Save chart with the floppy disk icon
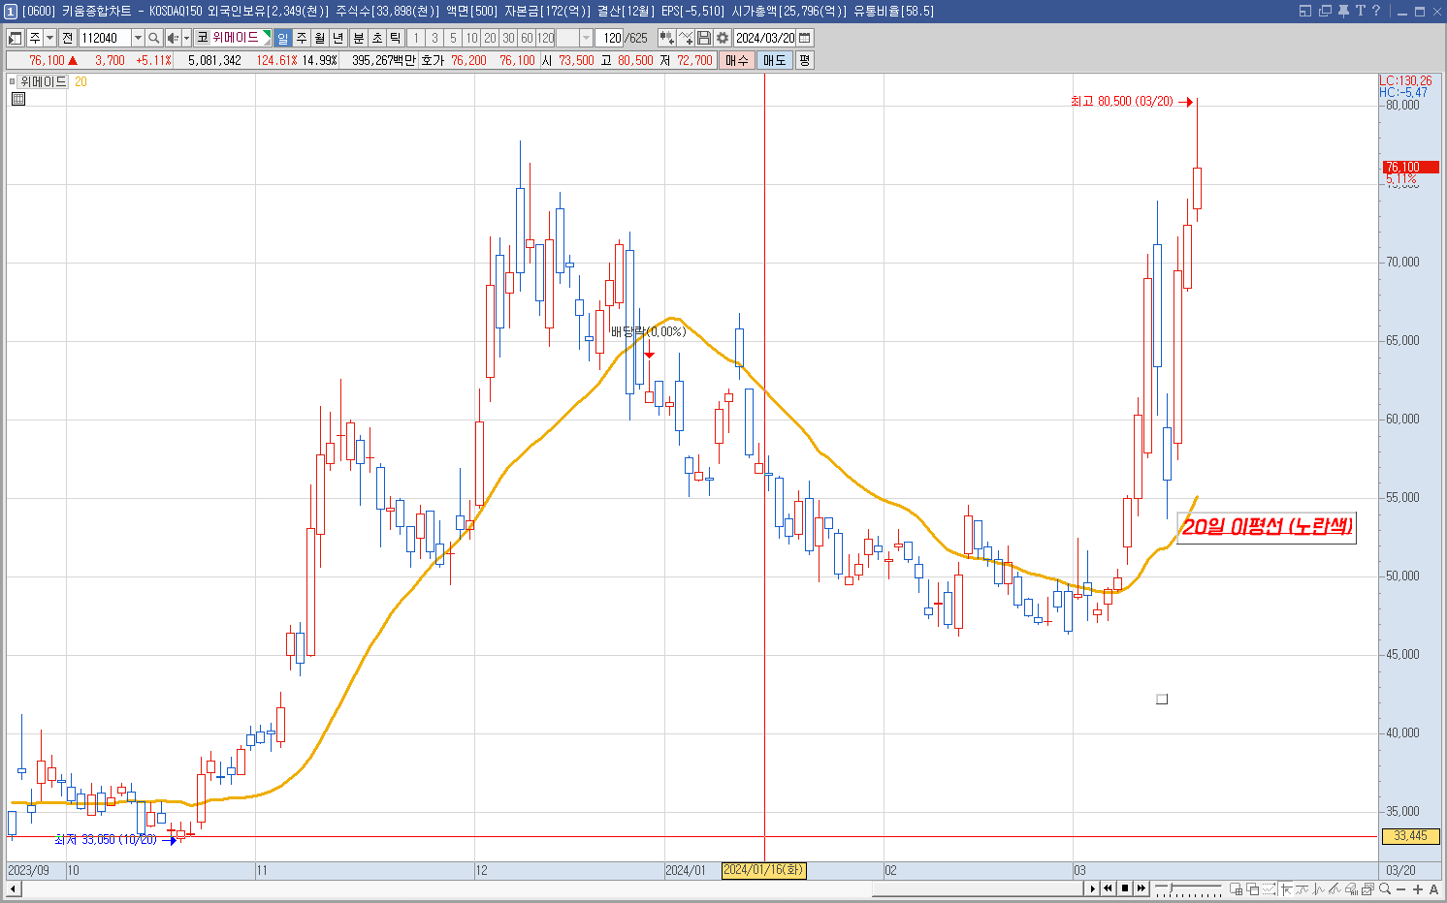Screen dimensions: 1447x903 (x=704, y=38)
